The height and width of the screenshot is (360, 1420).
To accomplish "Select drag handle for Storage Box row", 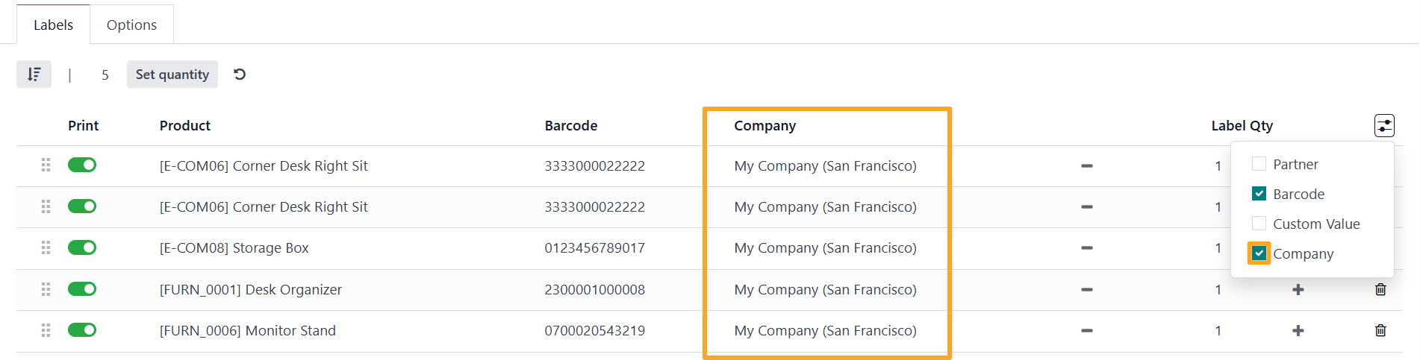I will click(x=46, y=247).
